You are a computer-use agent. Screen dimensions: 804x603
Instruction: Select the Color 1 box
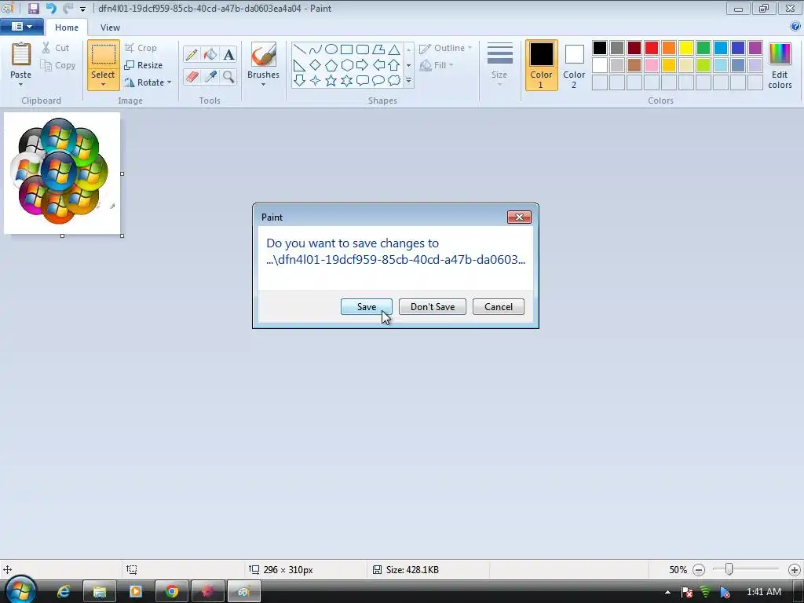[541, 65]
